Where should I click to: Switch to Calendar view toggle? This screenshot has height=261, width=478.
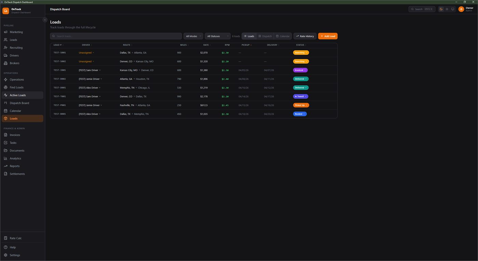[x=283, y=36]
